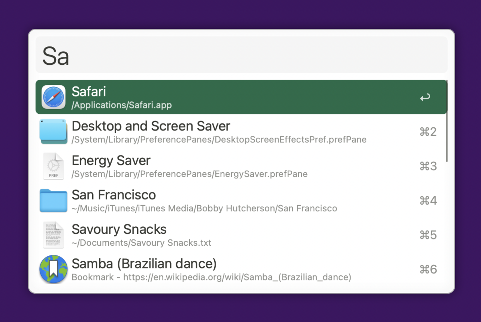Viewport: 481px width, 322px height.
Task: Click the return arrow on the Safari row
Action: click(424, 97)
